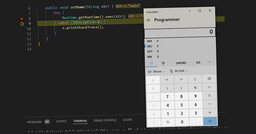Switch to the bit toggling keypad icon

163,63
